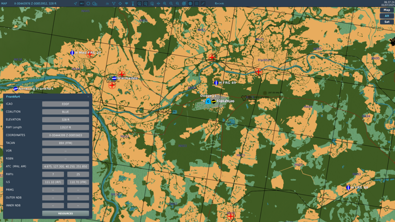Click the crosshair center-on-unit icon
Viewport: 395px width, 222px height.
120,4
